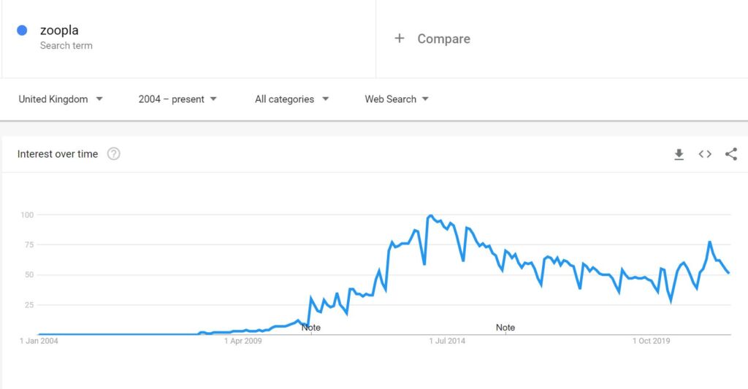Click the blue zoopla color dot
This screenshot has width=748, height=389.
tap(22, 31)
